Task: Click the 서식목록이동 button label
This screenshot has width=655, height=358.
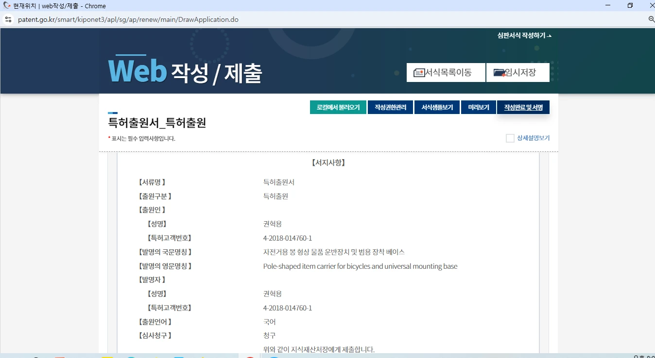Action: pyautogui.click(x=448, y=73)
